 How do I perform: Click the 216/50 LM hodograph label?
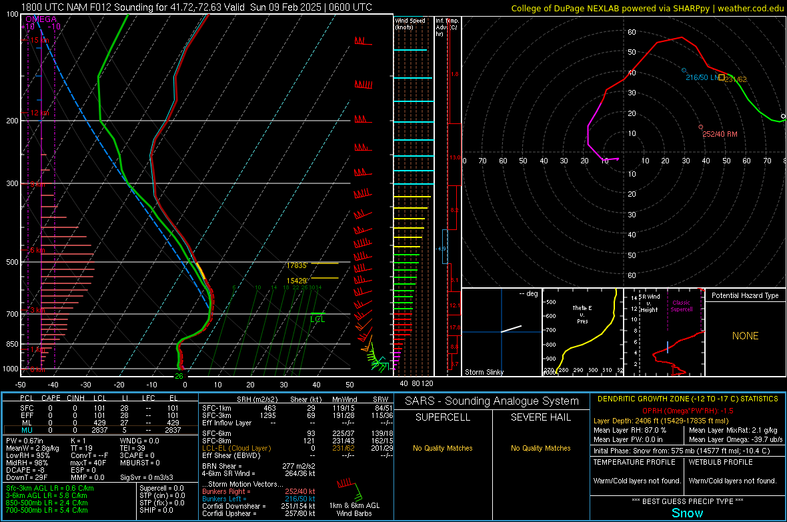[x=702, y=77]
